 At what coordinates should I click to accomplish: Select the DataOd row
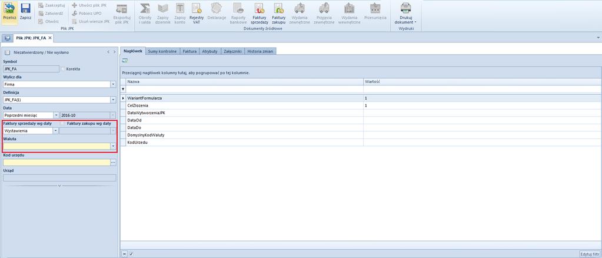[361, 120]
